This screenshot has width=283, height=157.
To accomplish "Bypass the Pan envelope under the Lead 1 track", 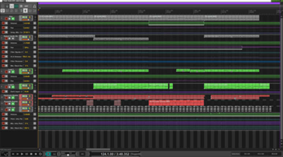I will [6, 81].
